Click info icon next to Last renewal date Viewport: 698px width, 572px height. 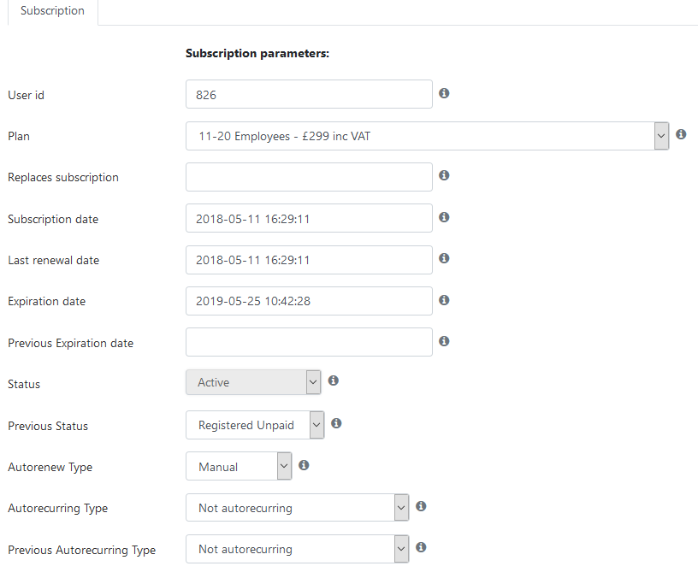(x=444, y=258)
